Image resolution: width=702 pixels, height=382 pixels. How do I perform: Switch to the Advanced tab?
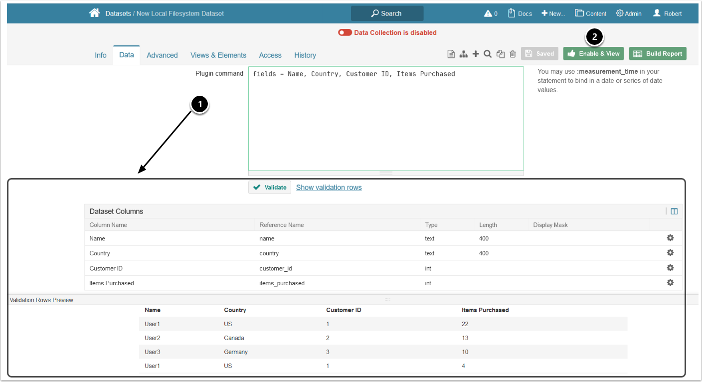point(162,55)
